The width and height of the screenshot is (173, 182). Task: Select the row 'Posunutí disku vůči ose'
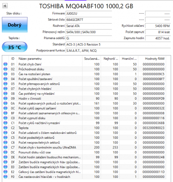click(x=84, y=152)
